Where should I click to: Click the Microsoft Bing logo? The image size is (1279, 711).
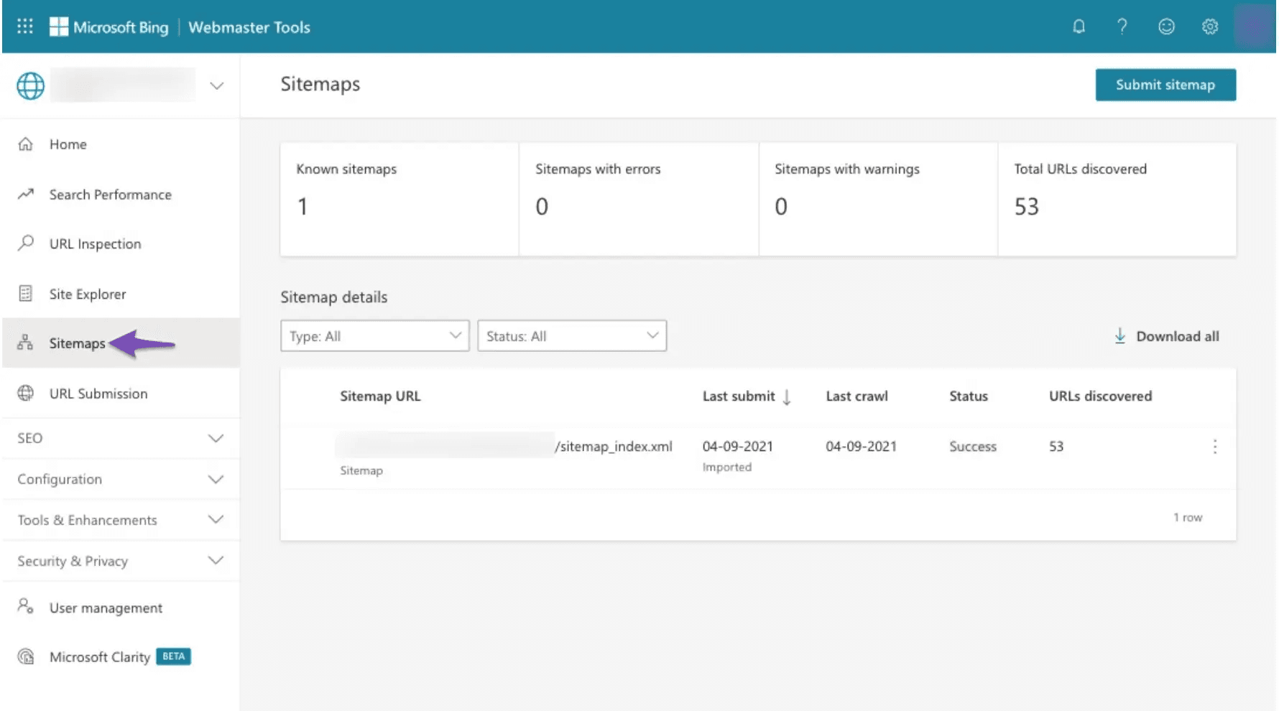[x=109, y=27]
